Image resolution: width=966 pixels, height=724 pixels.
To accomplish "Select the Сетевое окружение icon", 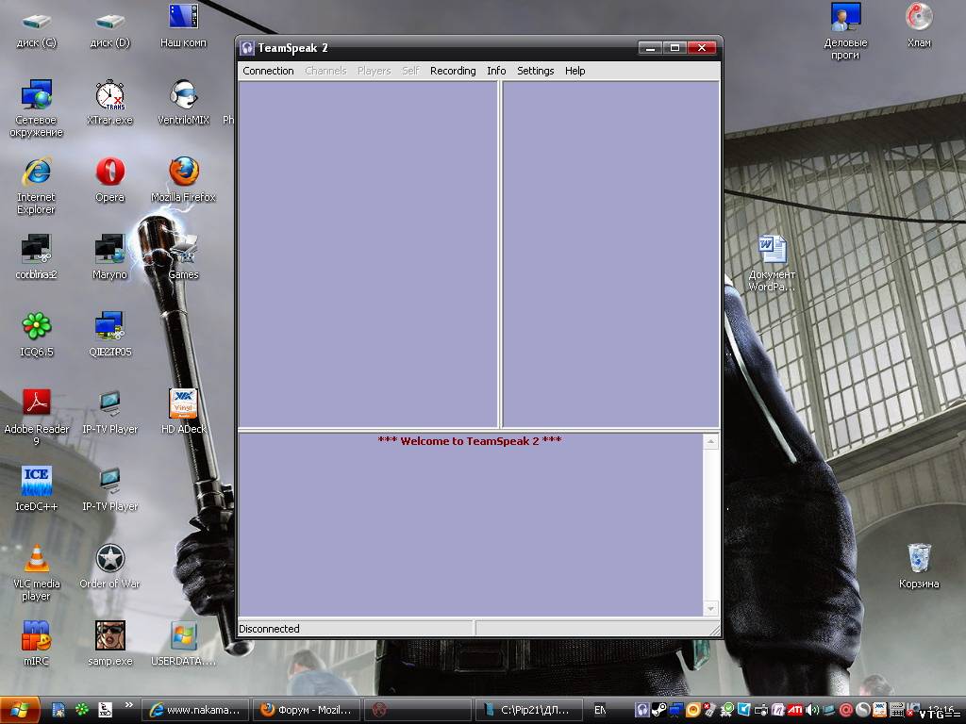I will [37, 108].
